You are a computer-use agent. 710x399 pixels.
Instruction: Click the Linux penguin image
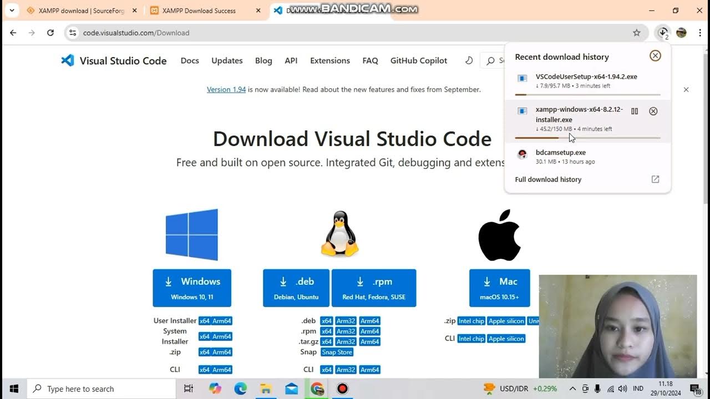[340, 234]
